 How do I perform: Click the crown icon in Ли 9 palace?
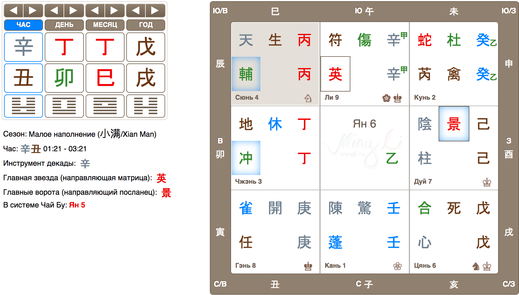pos(397,99)
